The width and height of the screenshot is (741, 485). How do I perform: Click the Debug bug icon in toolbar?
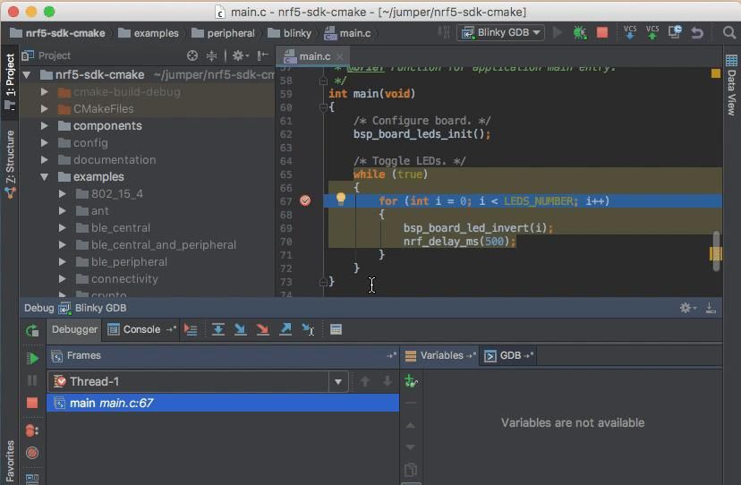[x=579, y=32]
